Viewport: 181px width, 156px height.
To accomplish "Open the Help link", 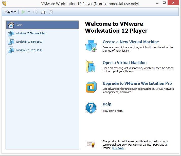I will pyautogui.click(x=107, y=104).
